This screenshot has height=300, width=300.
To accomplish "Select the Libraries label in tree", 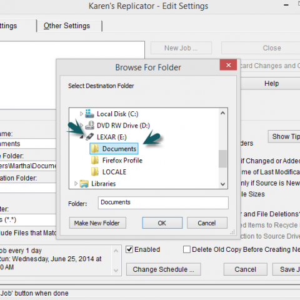I will (103, 184).
